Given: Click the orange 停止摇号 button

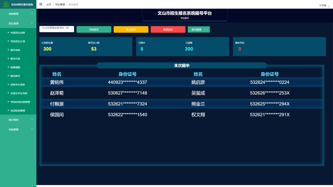Looking at the screenshot, I should (x=131, y=30).
